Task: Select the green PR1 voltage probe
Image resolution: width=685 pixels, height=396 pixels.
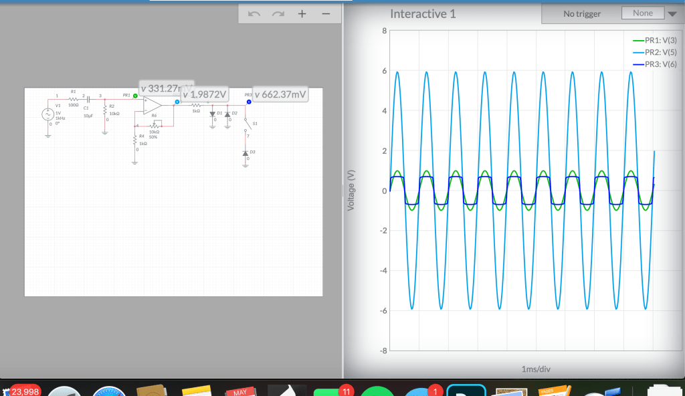Action: point(135,96)
